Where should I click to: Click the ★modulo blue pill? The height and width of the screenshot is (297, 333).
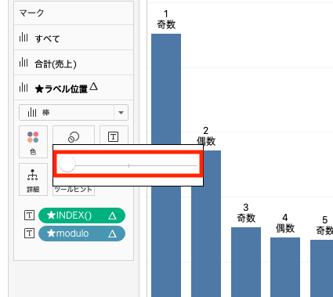tap(81, 234)
